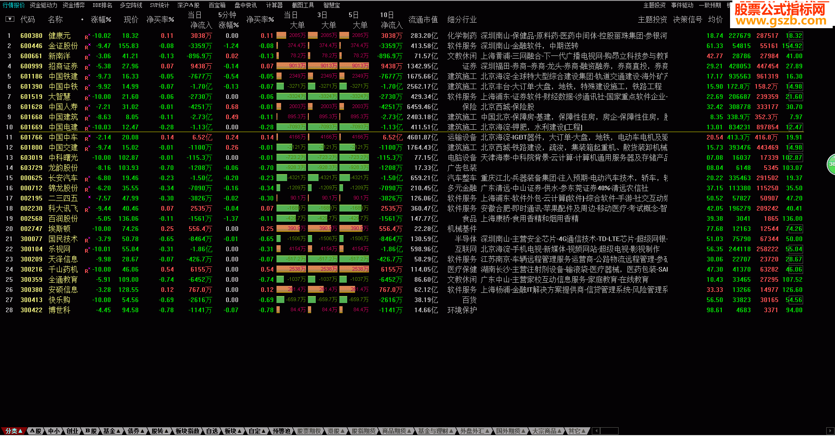Open the 事件驱动 top-right tab
Screen dimensions: 835x436
pos(682,5)
